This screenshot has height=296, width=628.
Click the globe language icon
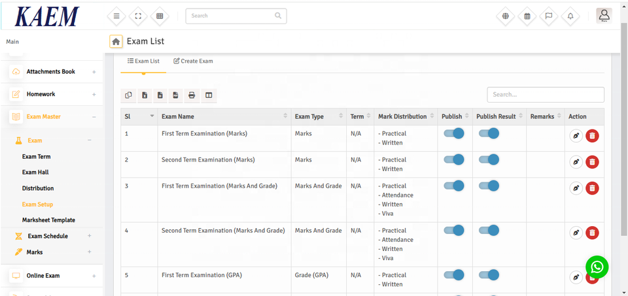505,16
